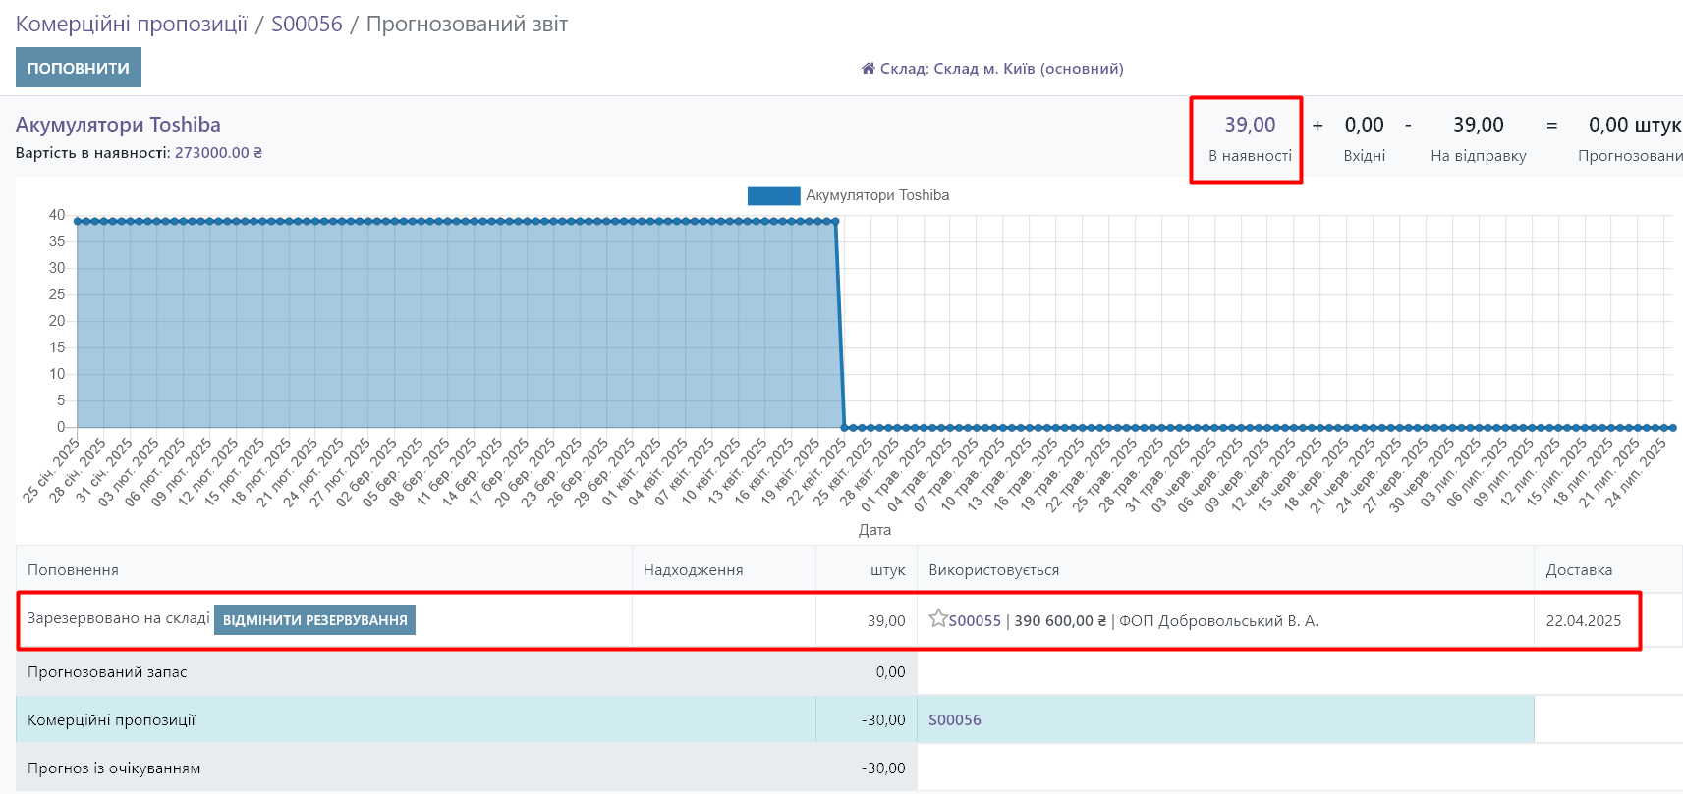Star the S00055 order row
The width and height of the screenshot is (1683, 794).
(938, 619)
